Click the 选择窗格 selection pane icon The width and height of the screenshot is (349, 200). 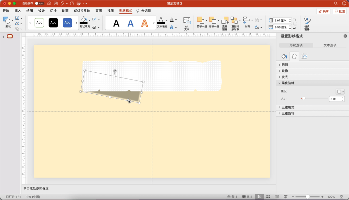coord(225,24)
